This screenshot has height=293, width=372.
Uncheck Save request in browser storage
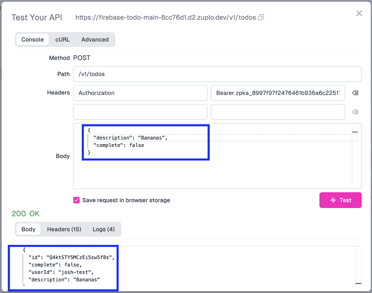(76, 200)
